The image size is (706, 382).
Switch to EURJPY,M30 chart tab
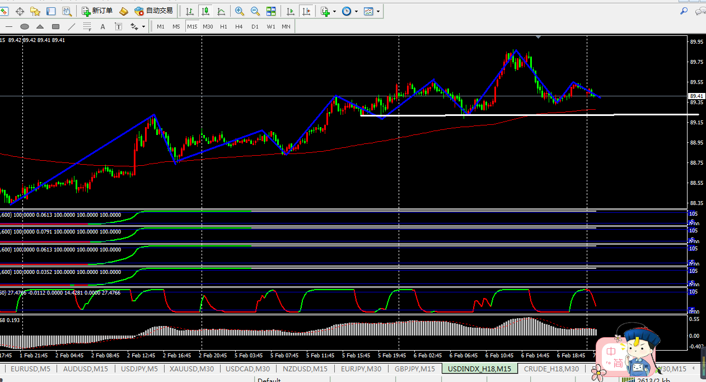tap(361, 369)
